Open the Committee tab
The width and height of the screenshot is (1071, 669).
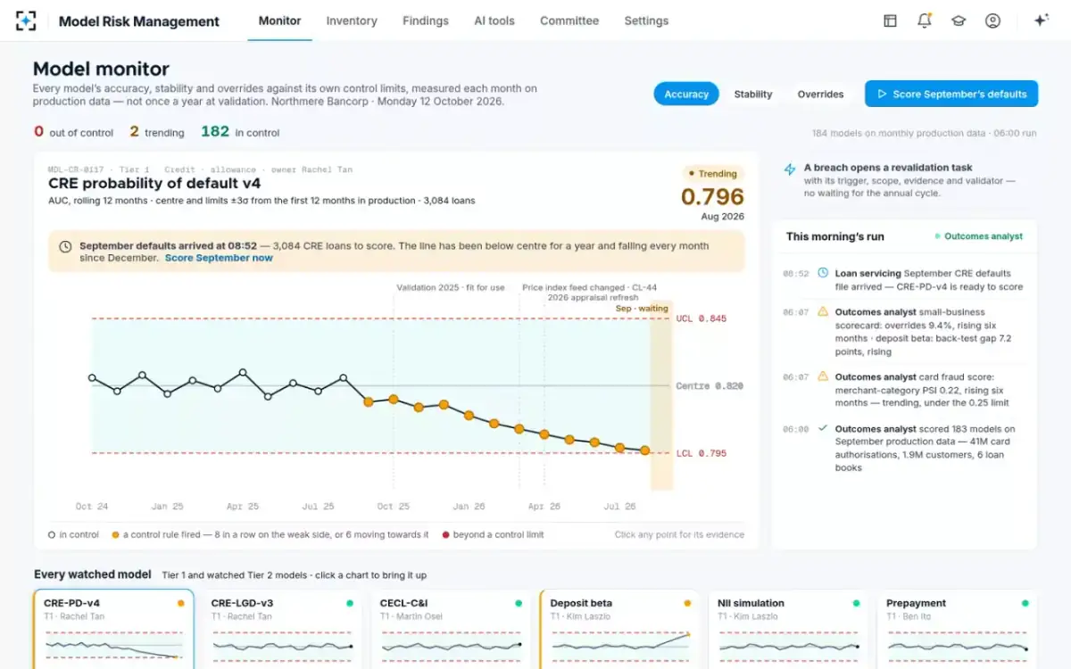(x=569, y=21)
